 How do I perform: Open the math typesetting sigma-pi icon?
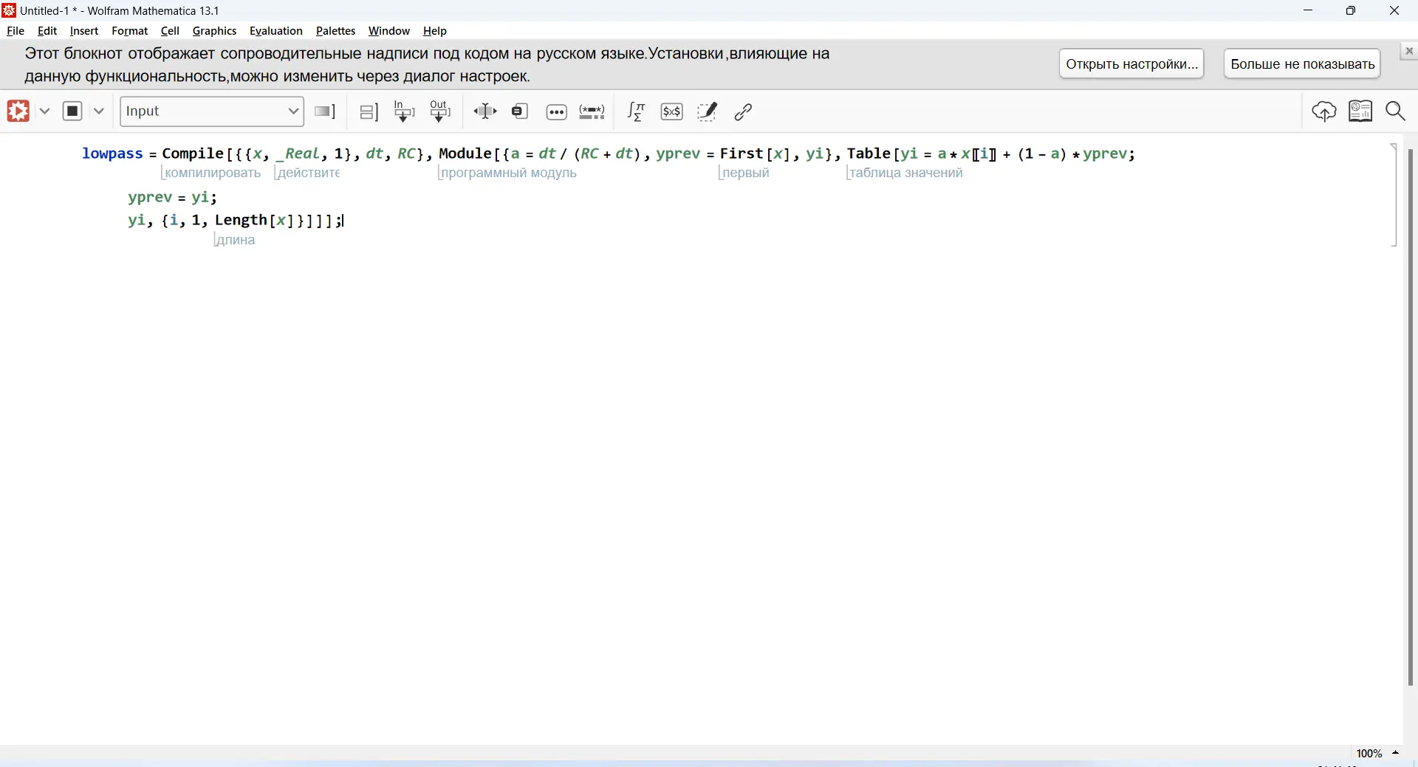636,111
